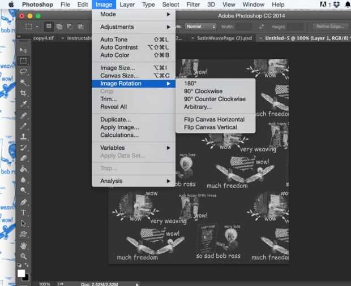Choose 90° Counter Clockwise rotation
Screen dimensions: 351x286
point(216,99)
